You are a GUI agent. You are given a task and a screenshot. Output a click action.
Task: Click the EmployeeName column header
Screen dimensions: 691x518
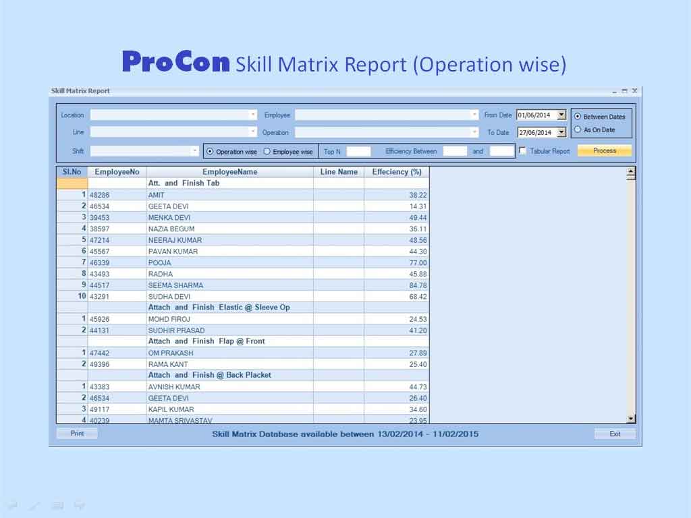tap(229, 172)
